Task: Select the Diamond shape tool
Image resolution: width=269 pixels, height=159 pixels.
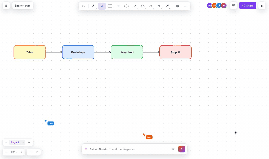Action: (143, 6)
